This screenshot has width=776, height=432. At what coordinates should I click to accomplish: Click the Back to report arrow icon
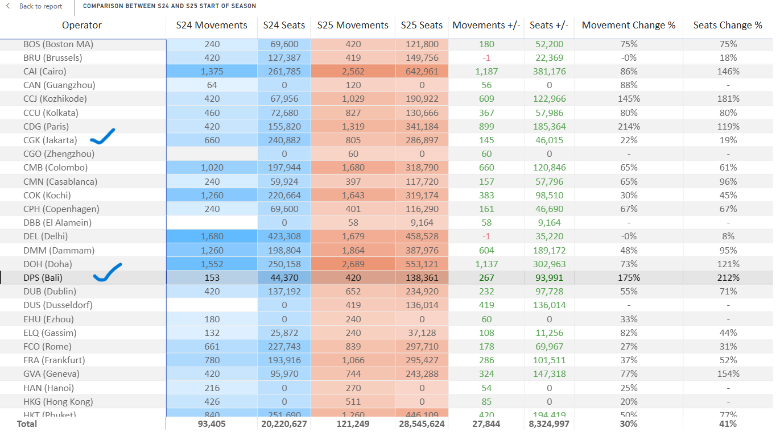point(8,6)
